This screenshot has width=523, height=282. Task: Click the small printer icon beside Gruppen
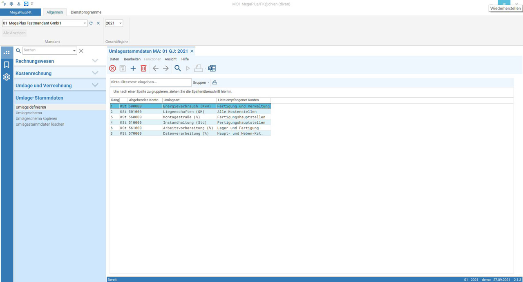(x=215, y=82)
